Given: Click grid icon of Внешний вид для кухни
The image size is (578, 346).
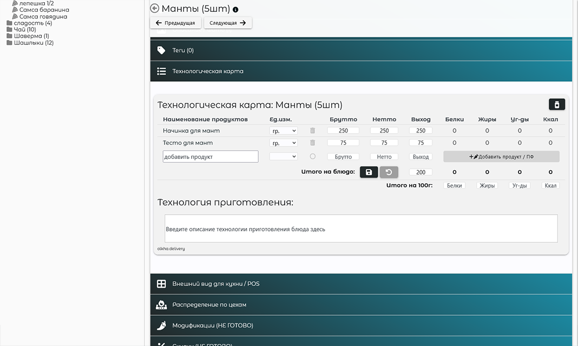Looking at the screenshot, I should click(x=161, y=284).
